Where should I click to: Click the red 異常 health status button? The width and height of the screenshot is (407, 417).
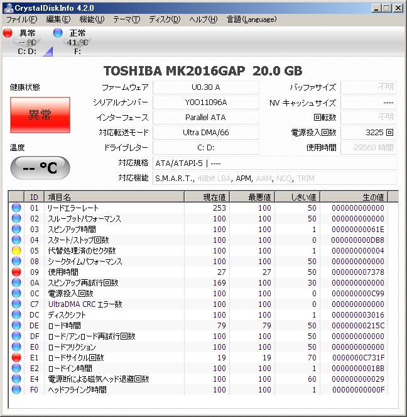tap(40, 115)
